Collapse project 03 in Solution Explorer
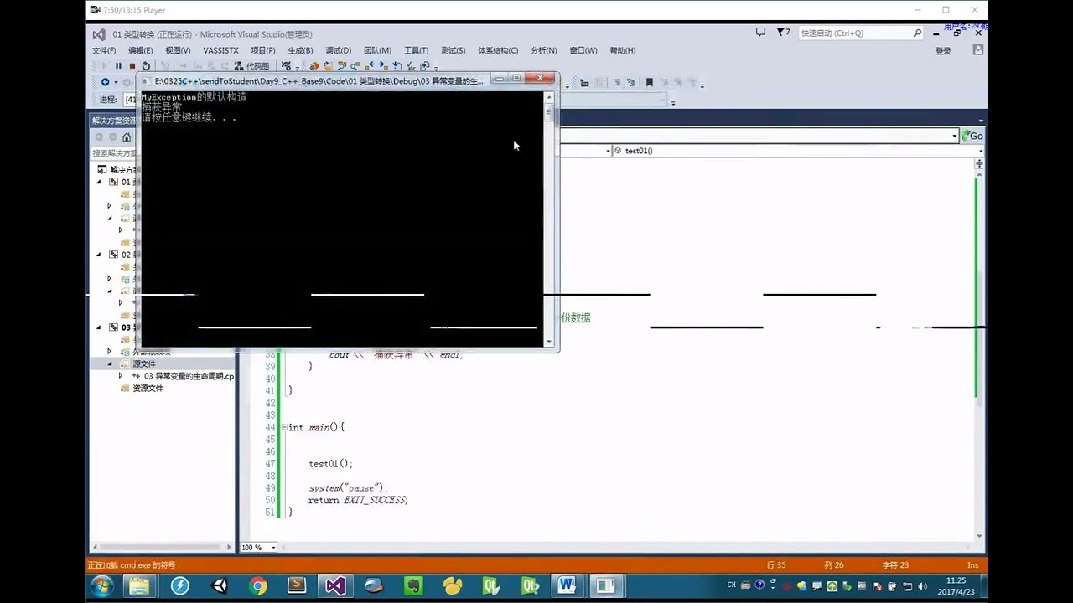Screen dimensions: 1073x603 (99, 327)
